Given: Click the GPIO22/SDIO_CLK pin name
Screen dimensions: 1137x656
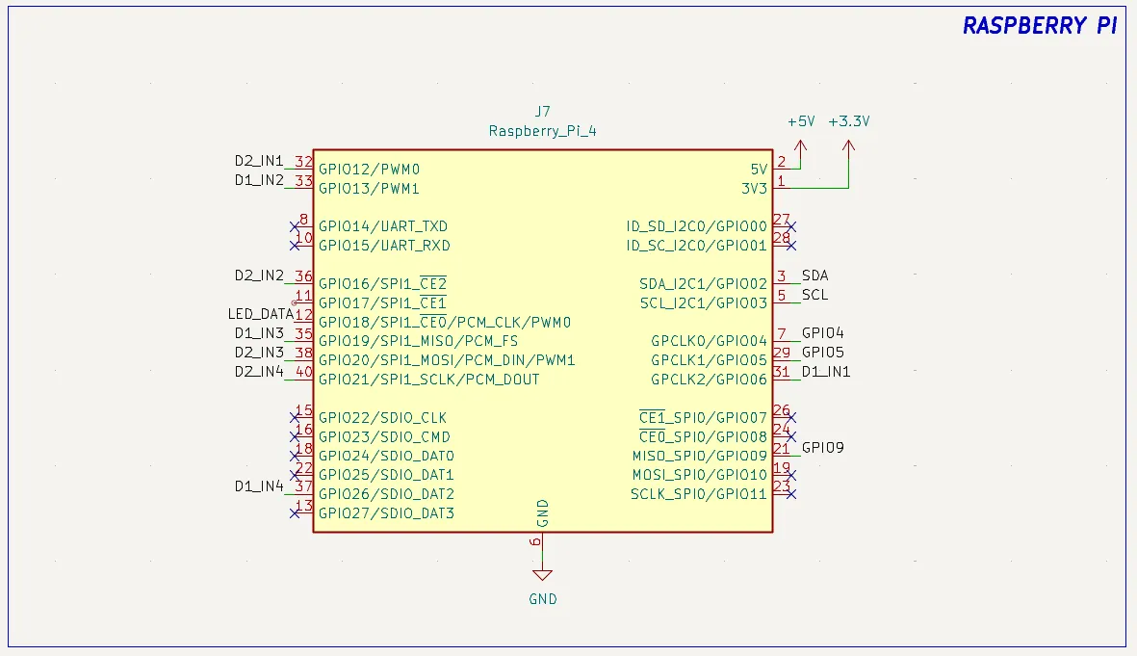Looking at the screenshot, I should (x=382, y=418).
